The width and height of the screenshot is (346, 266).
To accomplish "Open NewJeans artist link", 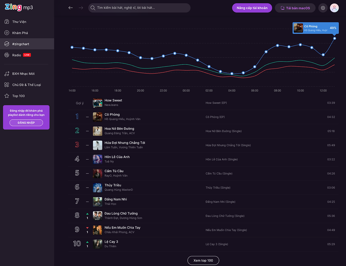I will 111,105.
